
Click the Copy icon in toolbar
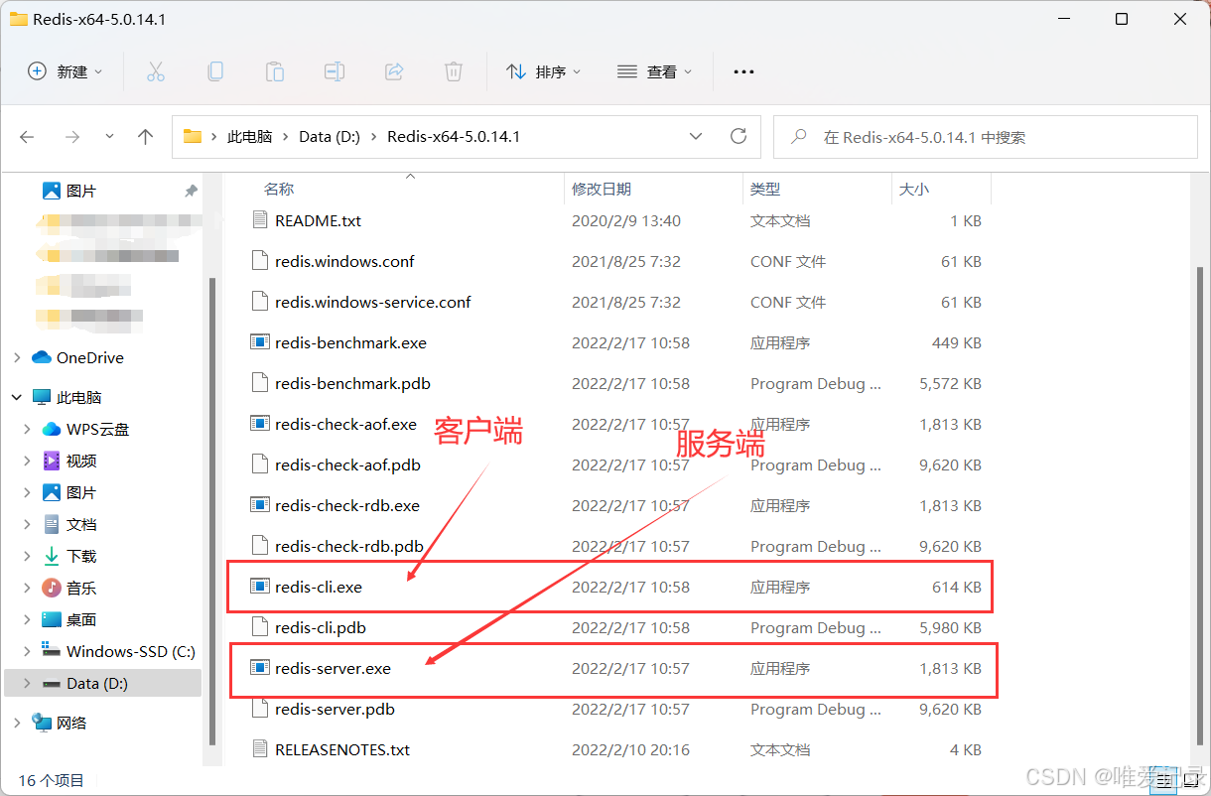(214, 71)
